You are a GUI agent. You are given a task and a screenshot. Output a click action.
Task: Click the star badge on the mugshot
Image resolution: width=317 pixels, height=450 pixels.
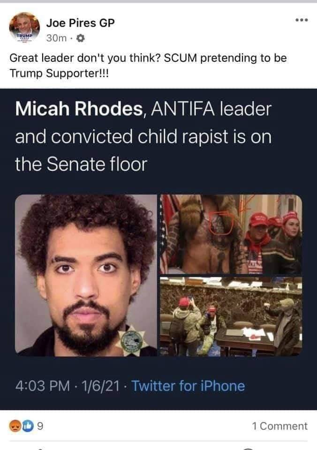point(132,340)
